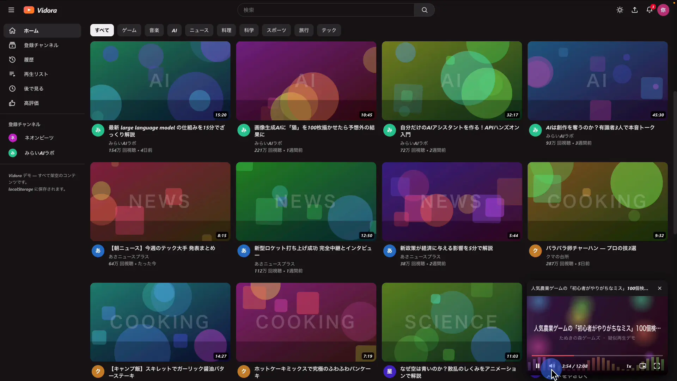Close the mini player
Viewport: 677px width, 381px height.
coord(660,288)
